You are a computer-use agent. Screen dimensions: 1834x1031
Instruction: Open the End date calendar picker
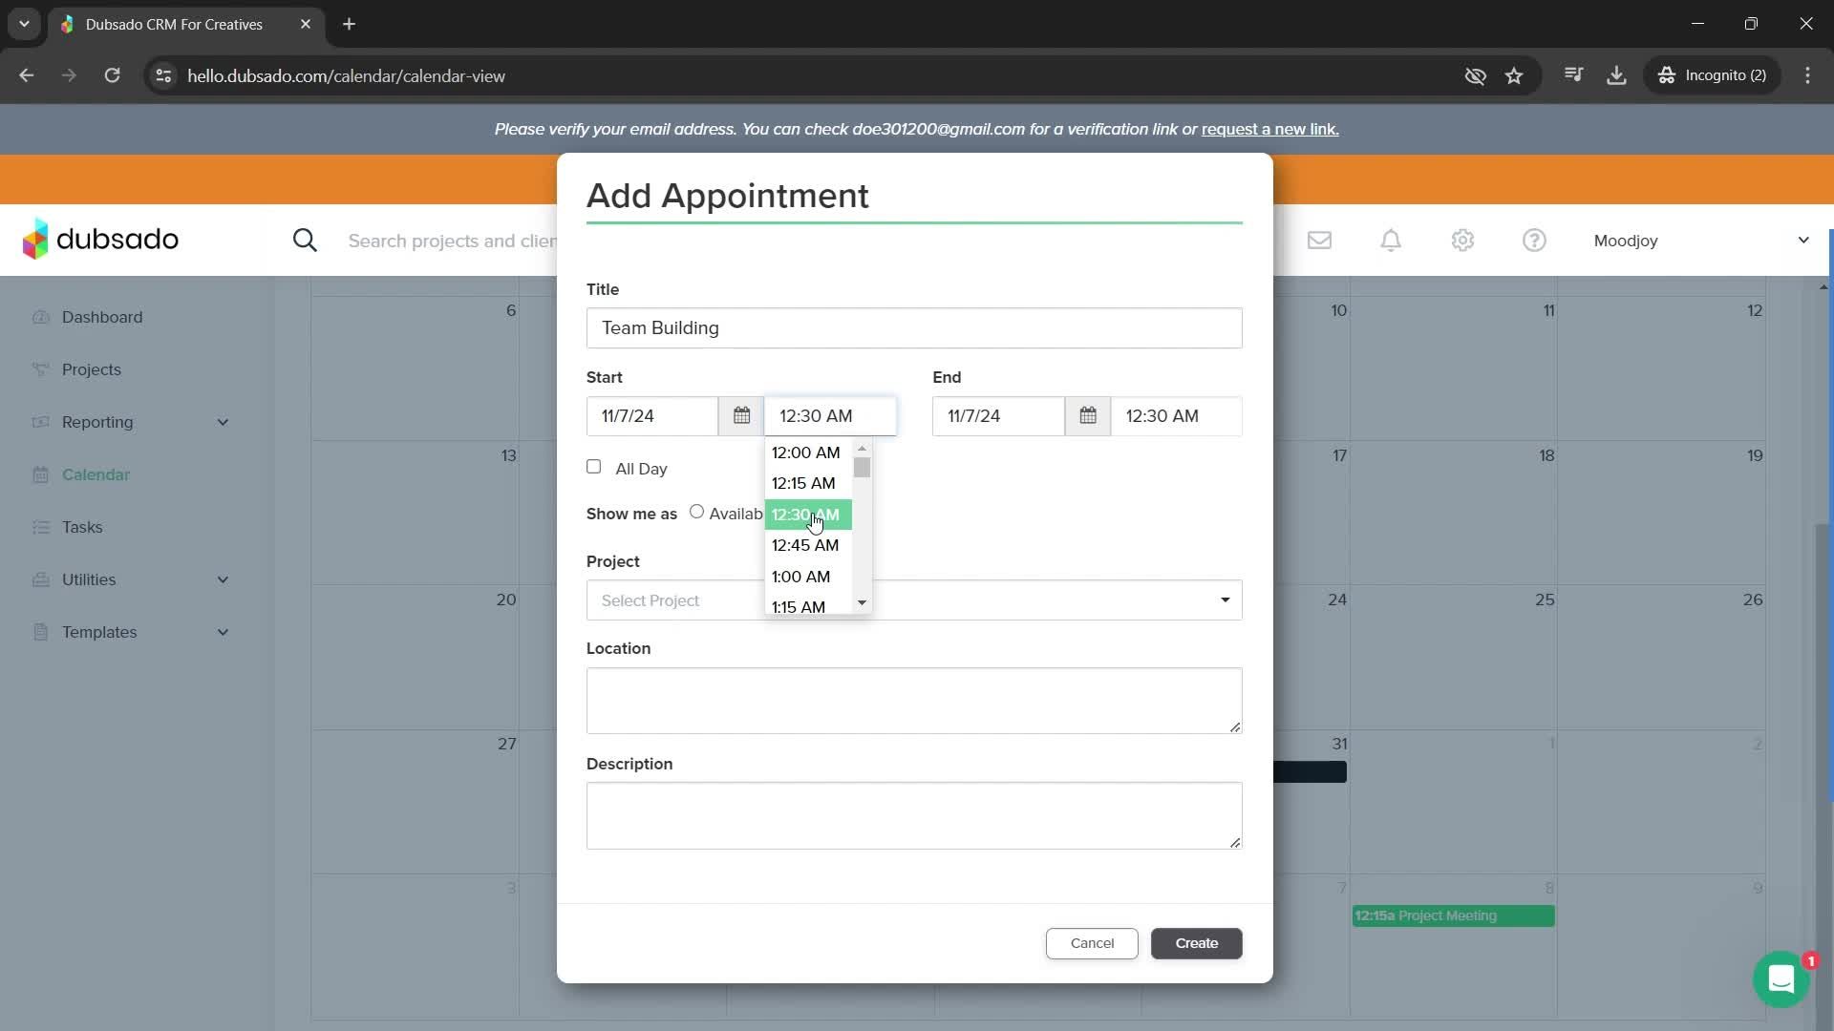pos(1087,416)
